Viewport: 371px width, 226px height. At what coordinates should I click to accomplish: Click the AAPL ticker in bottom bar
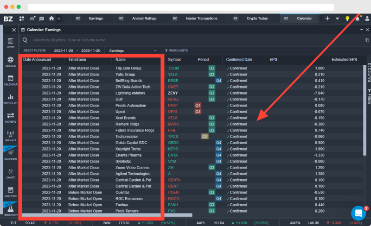coord(201,223)
